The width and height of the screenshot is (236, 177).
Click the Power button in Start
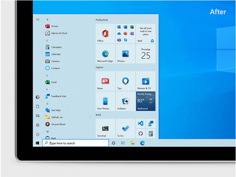[x=38, y=134]
